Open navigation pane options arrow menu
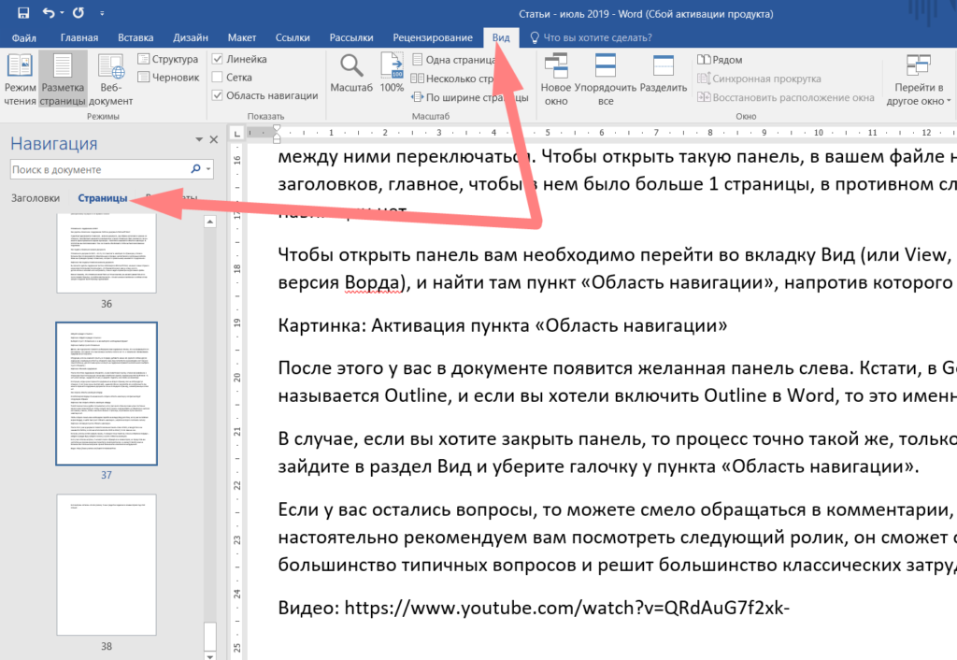Screen dimensions: 957x660 (198, 140)
